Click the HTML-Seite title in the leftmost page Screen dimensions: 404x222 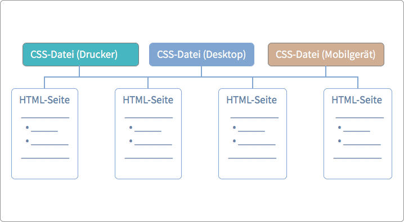tap(44, 100)
